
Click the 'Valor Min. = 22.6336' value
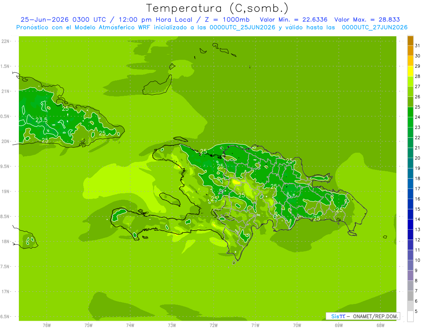(294, 20)
